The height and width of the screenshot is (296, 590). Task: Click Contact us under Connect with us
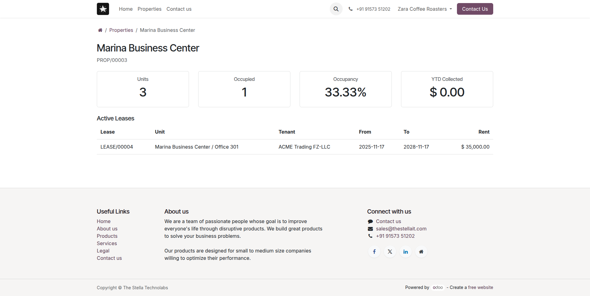(388, 221)
